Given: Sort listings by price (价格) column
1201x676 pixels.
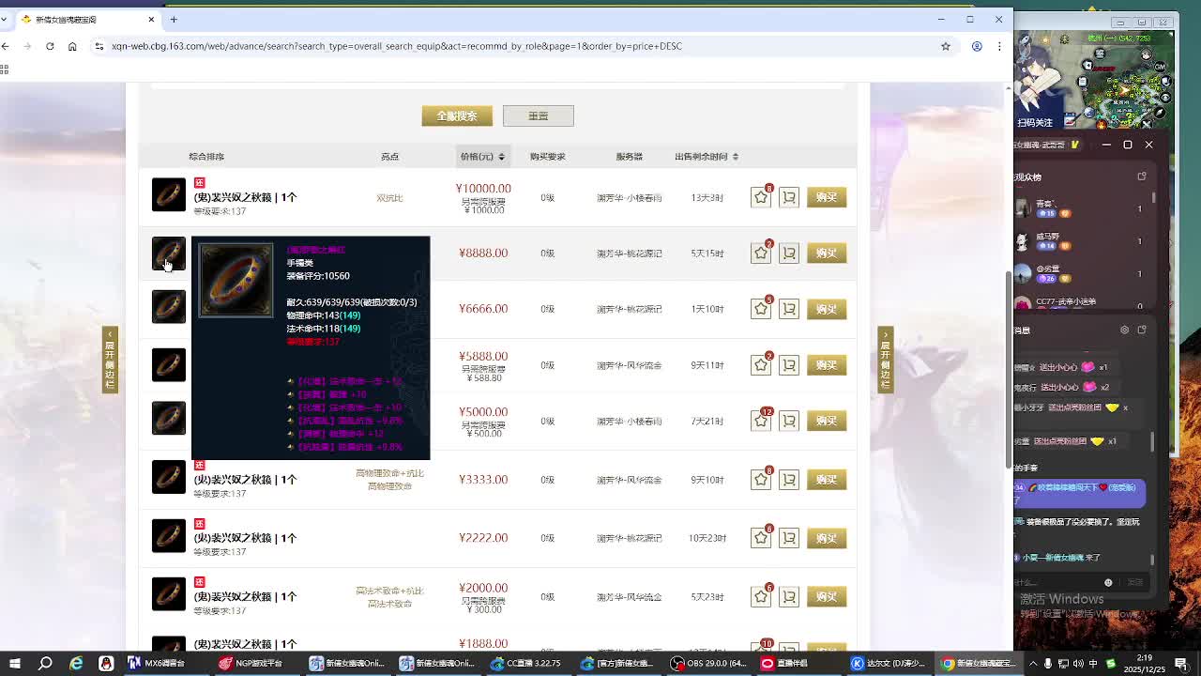Looking at the screenshot, I should 482,157.
